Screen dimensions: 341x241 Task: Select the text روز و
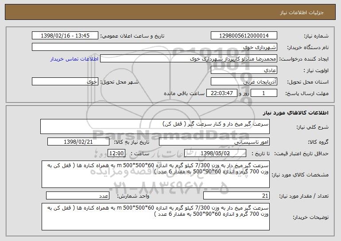point(244,94)
